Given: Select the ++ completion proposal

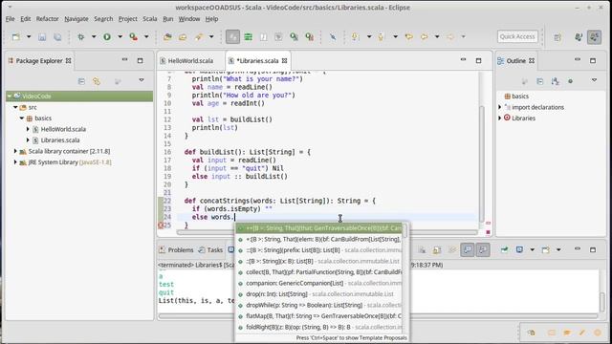Looking at the screenshot, I should click(x=318, y=228).
